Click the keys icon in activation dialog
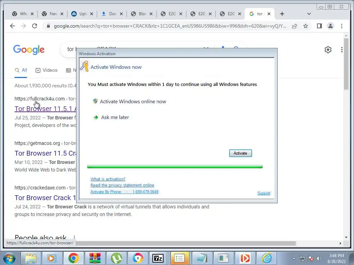Viewport: 354px width, 265px height. (x=84, y=66)
